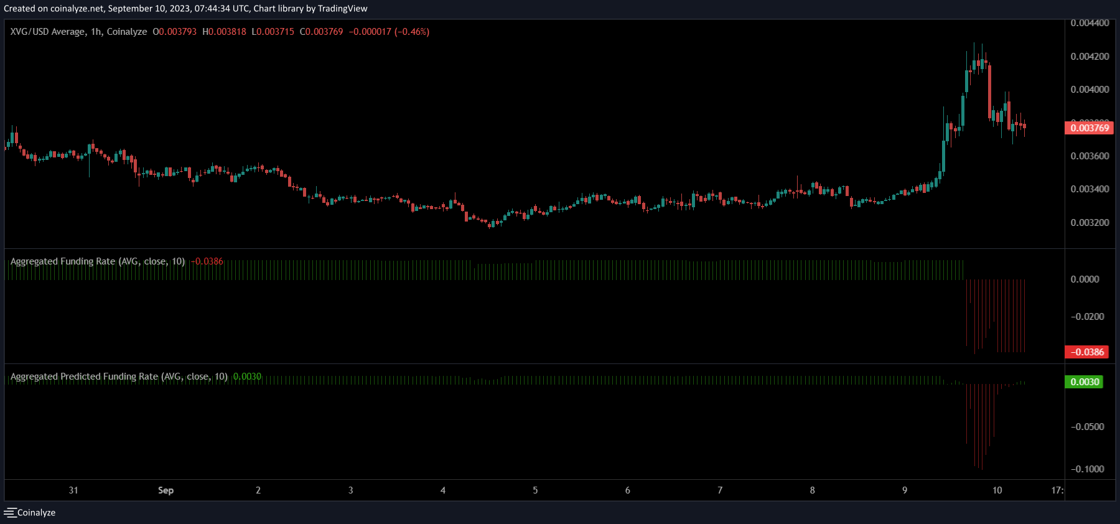Select the Aggregated Funding Rate indicator title
The height and width of the screenshot is (524, 1120).
point(98,261)
